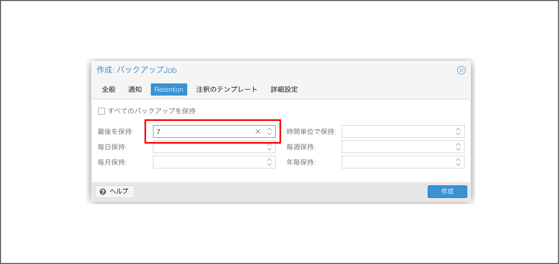Click the ヘルプ button
This screenshot has width=559, height=264.
(114, 191)
